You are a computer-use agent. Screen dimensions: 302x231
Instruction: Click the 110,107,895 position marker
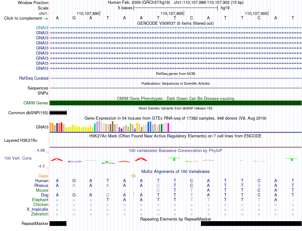tap(172, 13)
